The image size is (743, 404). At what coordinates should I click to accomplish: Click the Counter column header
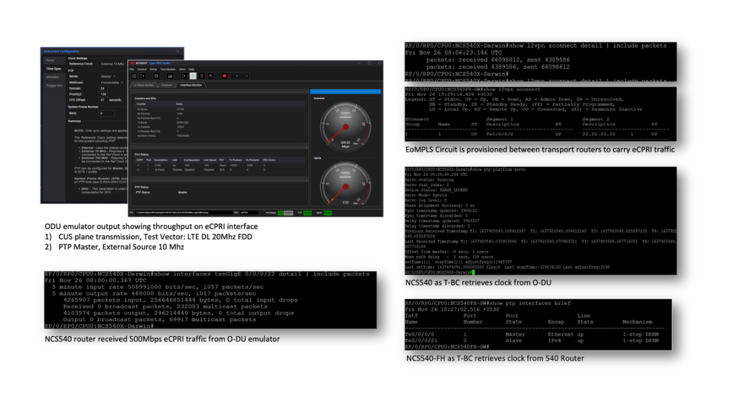pyautogui.click(x=141, y=104)
